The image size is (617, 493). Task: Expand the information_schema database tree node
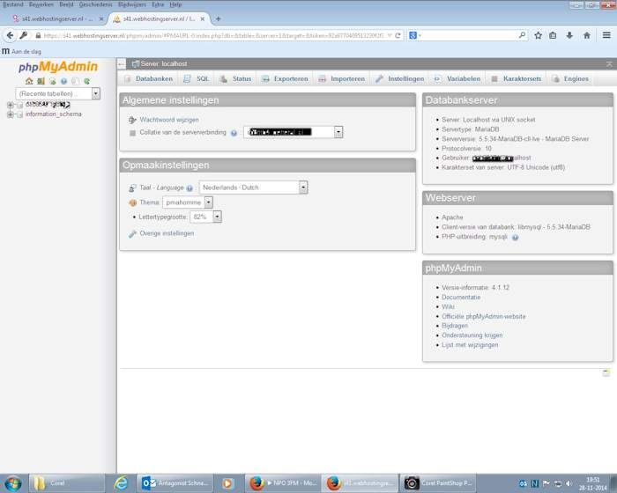11,114
